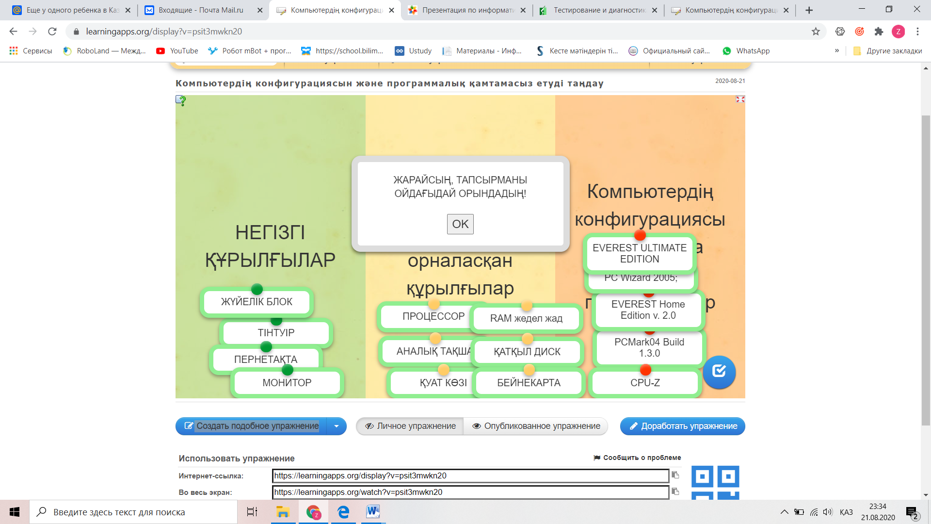
Task: Click the volume icon in the tray
Action: click(828, 512)
